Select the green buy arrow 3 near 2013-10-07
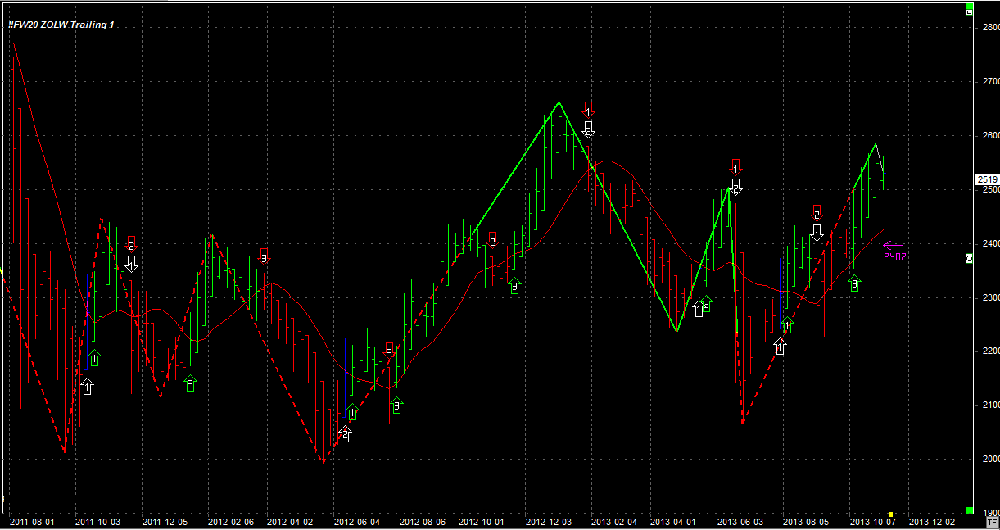 854,283
